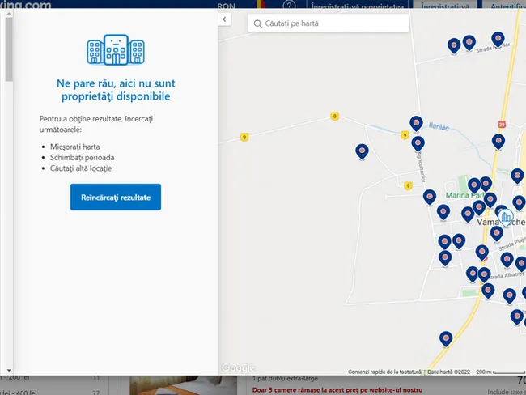
Task: Click the city-center building marker at Vama Veche
Action: coord(506,217)
